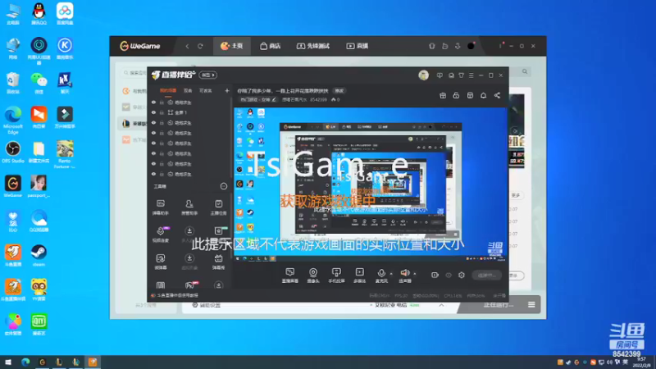Viewport: 656px width, 369px height.
Task: Toggle the preview eye icon beside settings gear
Action: click(x=449, y=275)
